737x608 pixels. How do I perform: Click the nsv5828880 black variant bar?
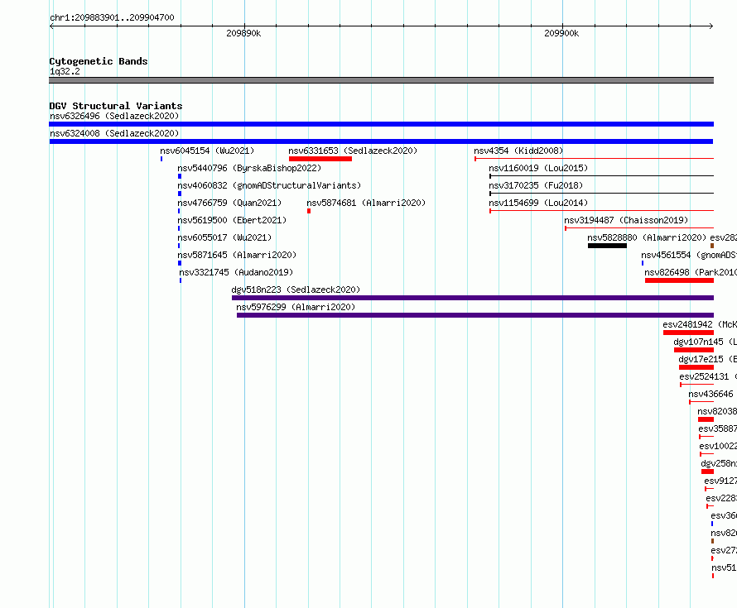(607, 246)
